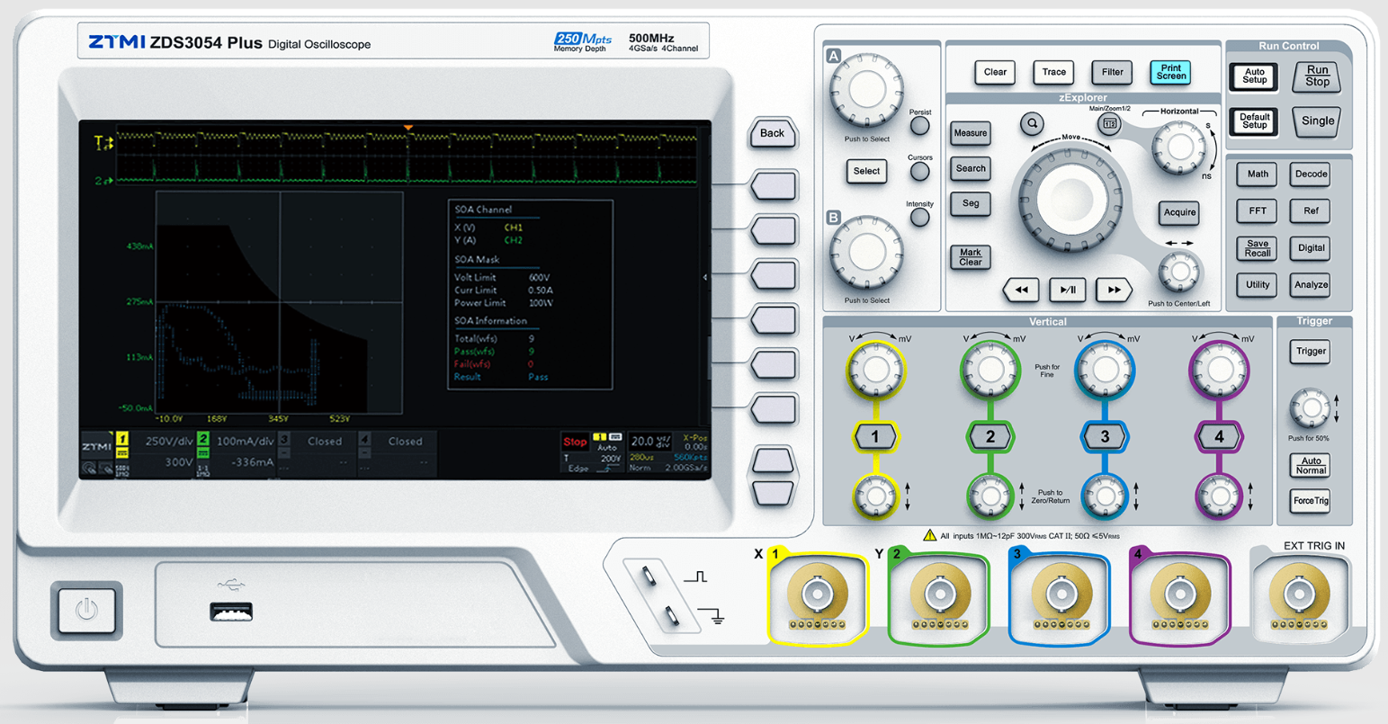Click the blue Print Screen button

[x=1170, y=72]
